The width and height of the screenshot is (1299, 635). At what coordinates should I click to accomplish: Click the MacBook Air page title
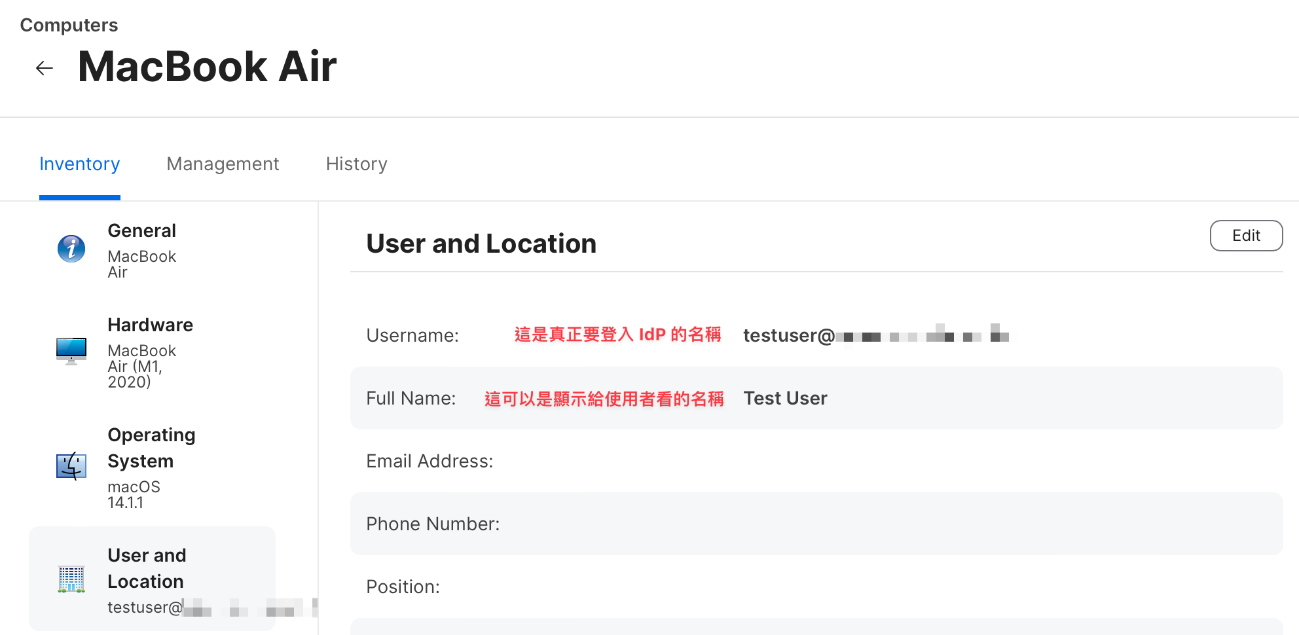pyautogui.click(x=207, y=67)
